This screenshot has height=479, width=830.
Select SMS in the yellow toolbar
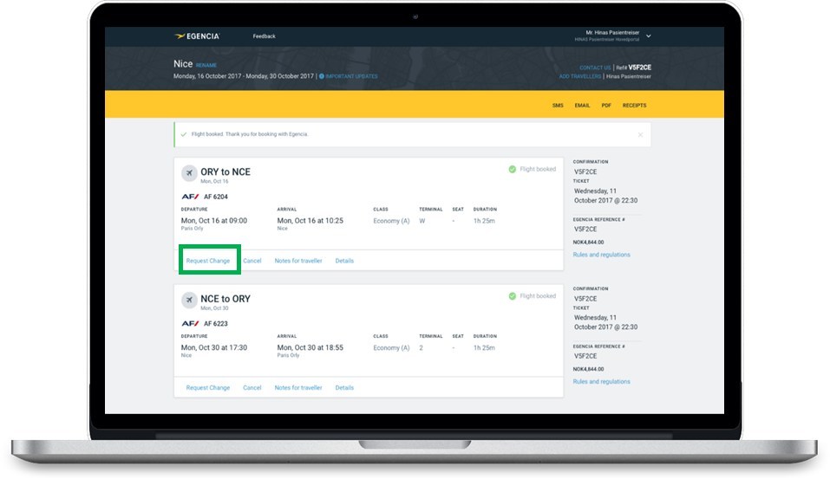pos(558,106)
